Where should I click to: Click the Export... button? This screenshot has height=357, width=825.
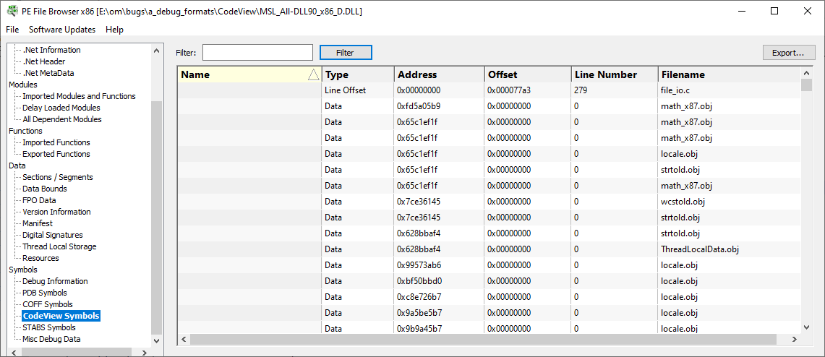click(x=789, y=53)
